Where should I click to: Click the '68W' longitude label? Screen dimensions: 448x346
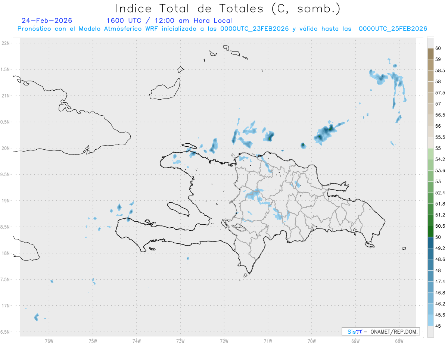click(x=399, y=341)
